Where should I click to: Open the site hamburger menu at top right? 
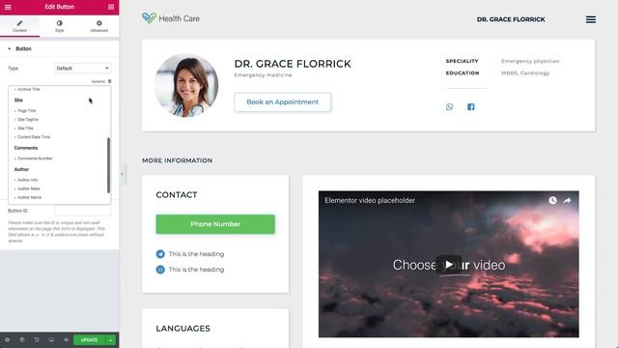[x=590, y=19]
